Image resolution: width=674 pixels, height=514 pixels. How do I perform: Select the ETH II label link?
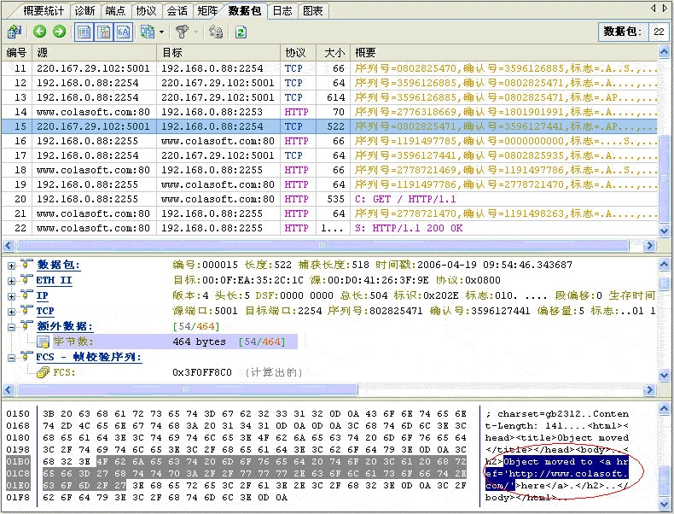click(54, 280)
